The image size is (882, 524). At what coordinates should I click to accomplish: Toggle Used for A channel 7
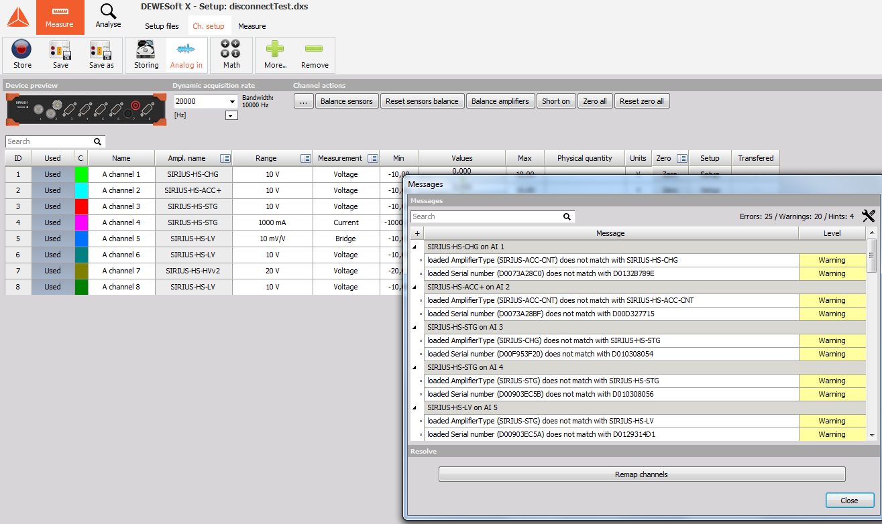[52, 271]
